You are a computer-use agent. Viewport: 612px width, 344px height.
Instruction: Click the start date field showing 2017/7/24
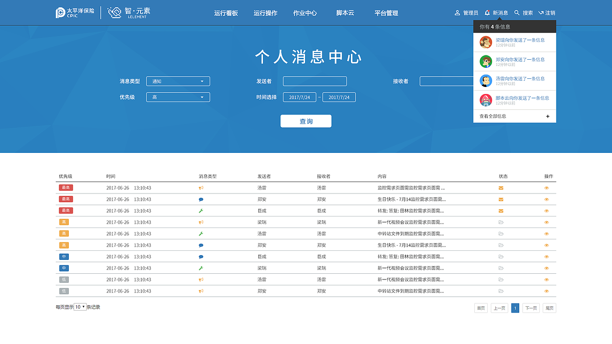[300, 97]
